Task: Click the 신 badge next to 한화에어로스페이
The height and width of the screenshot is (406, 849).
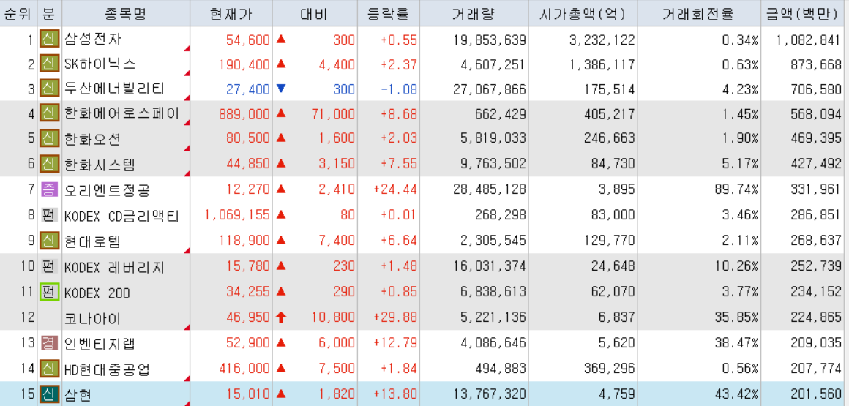Action: pos(49,113)
